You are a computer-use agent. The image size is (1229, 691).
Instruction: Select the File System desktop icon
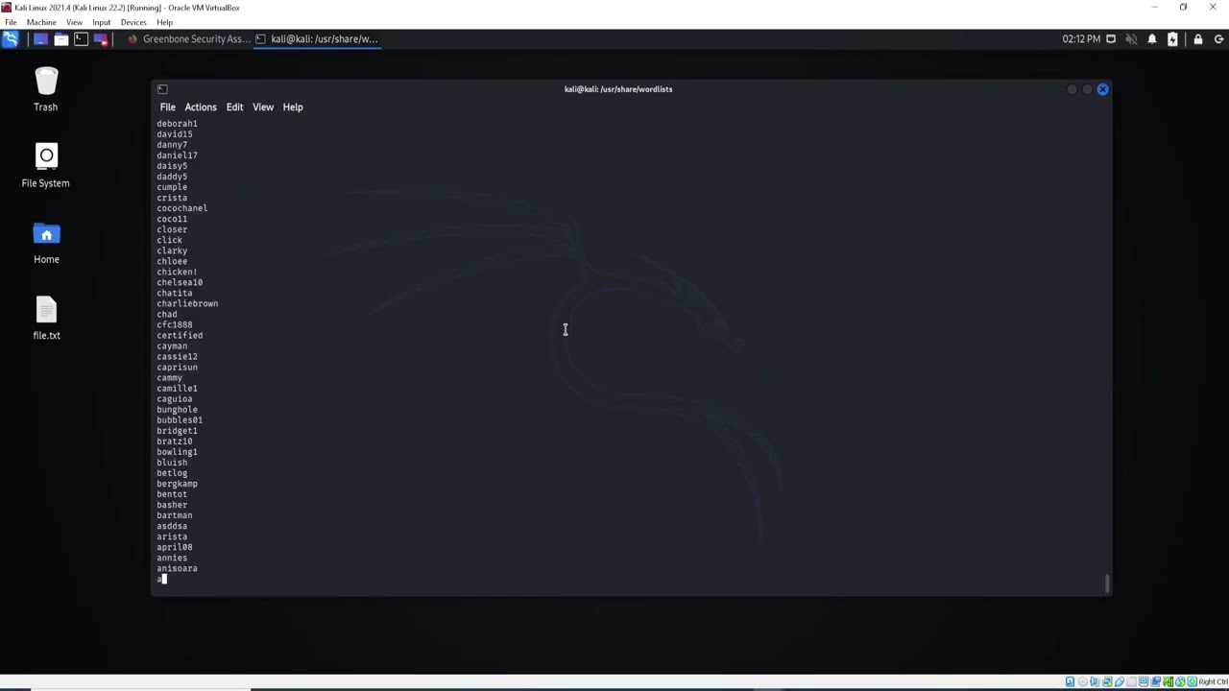[x=46, y=165]
